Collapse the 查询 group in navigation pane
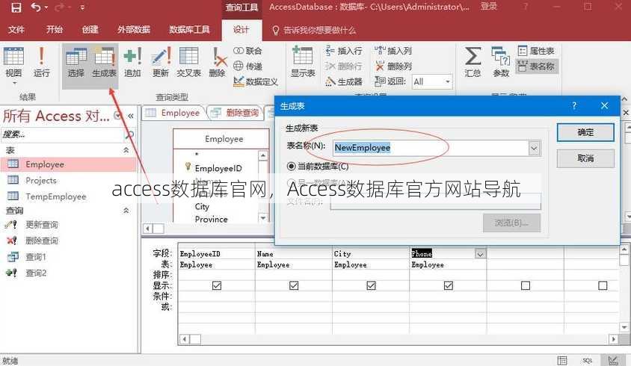This screenshot has height=366, width=631. pyautogui.click(x=126, y=211)
